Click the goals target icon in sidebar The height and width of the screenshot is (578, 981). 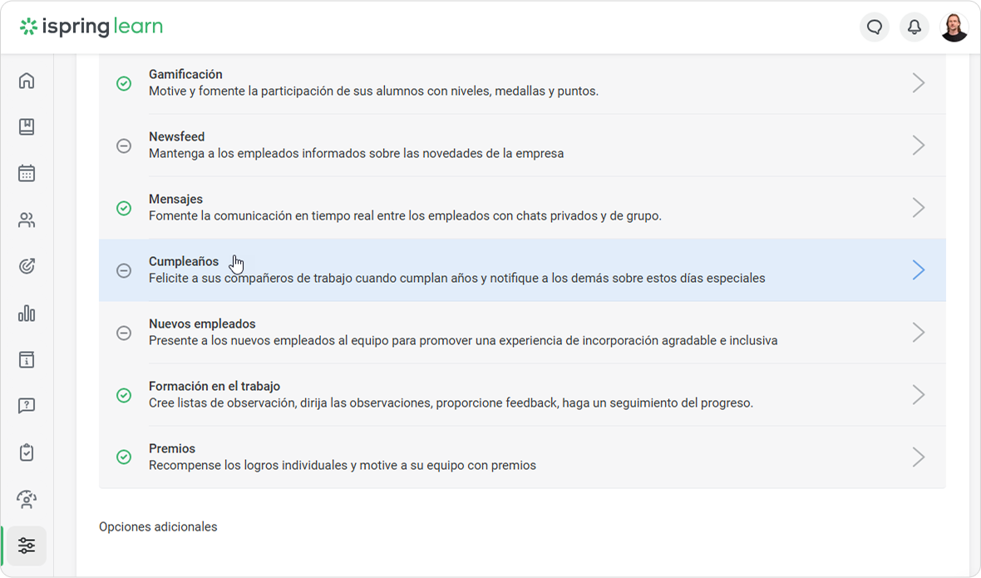click(x=27, y=267)
